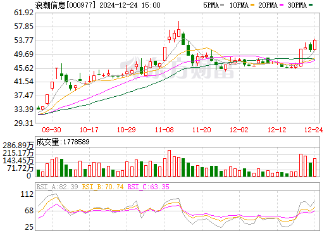Click the 29.31 price axis label
The width and height of the screenshot is (329, 231).
23,123
